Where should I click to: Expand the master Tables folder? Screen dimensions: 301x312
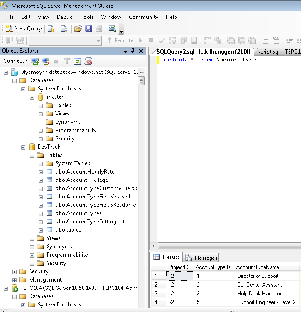click(41, 106)
